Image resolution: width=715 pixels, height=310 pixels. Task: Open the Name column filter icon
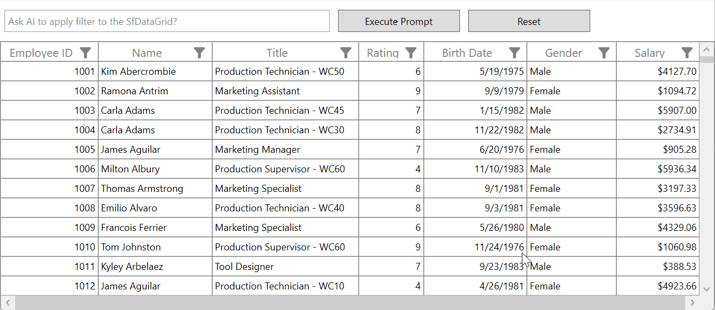pyautogui.click(x=200, y=53)
